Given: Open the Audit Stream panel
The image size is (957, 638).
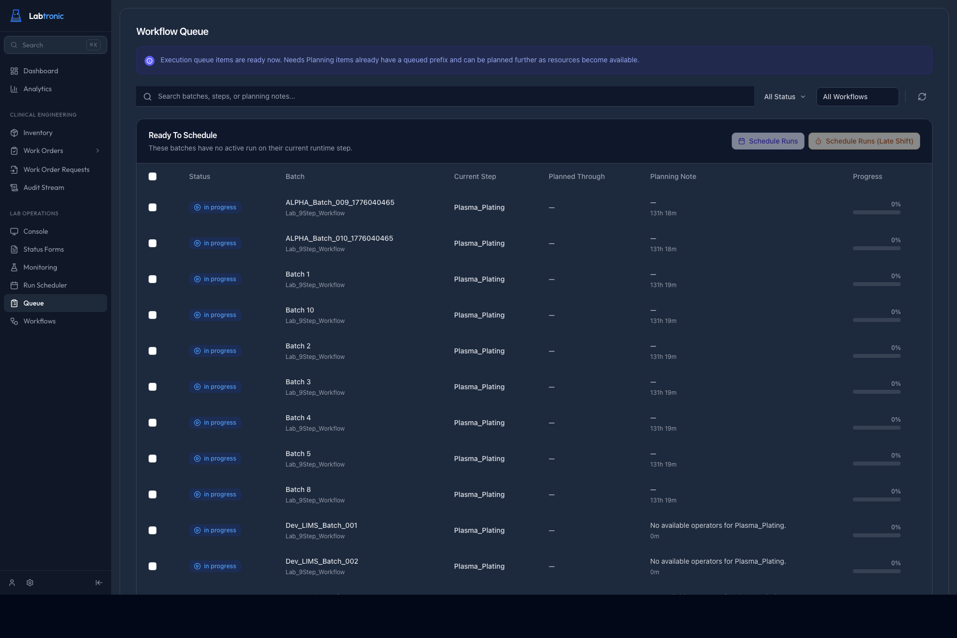Looking at the screenshot, I should point(43,187).
